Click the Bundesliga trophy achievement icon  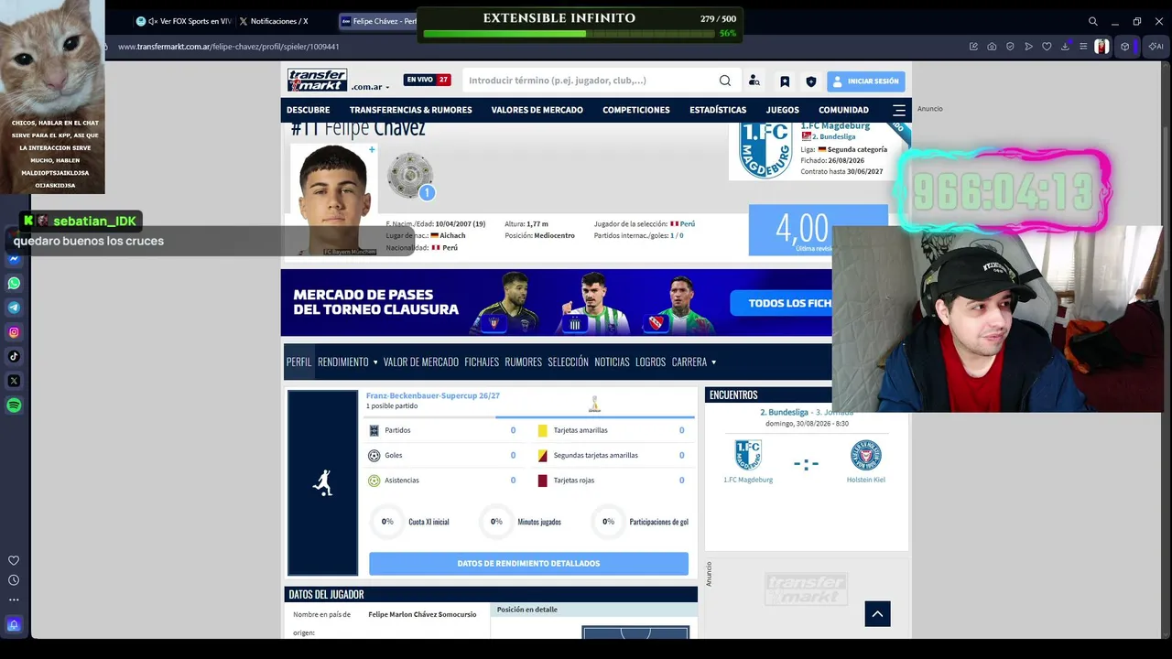[409, 175]
